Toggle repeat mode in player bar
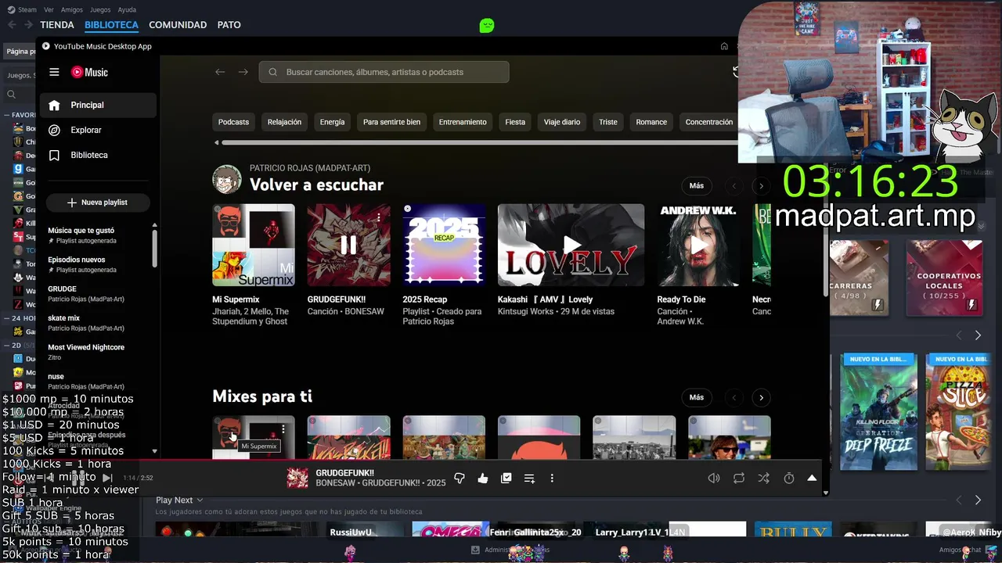The image size is (1002, 563). (739, 478)
